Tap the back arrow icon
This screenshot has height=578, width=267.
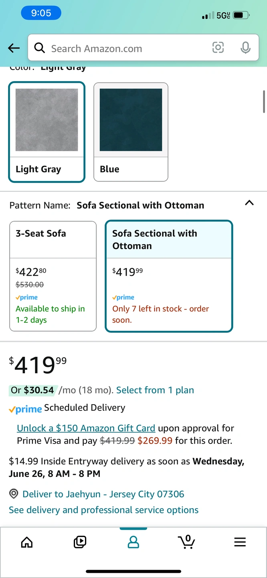(14, 49)
